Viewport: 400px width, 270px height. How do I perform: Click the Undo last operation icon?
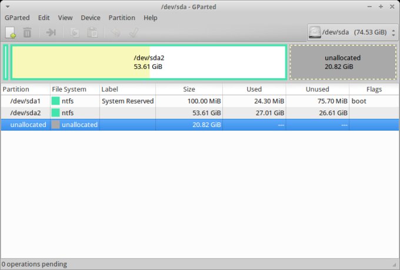(x=116, y=32)
